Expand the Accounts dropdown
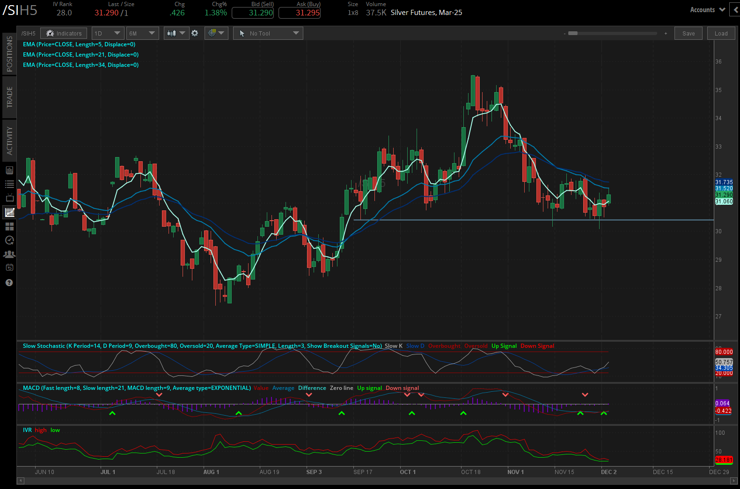 coord(707,10)
